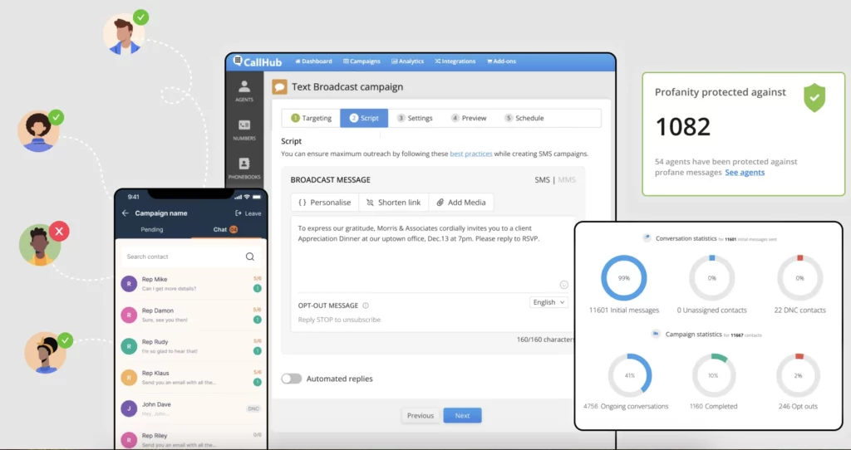Click the 2% Opt outs ring
Viewport: 851px width, 450px height.
pyautogui.click(x=798, y=375)
